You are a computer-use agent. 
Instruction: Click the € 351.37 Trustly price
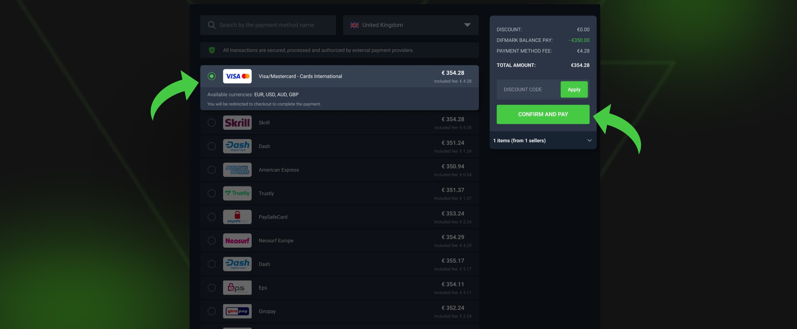453,190
